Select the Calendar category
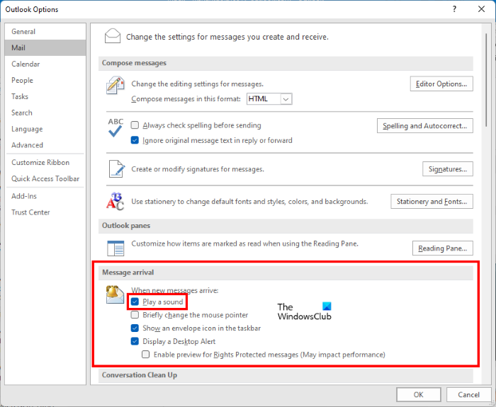Screen dimensions: 496x407 (x=45, y=64)
